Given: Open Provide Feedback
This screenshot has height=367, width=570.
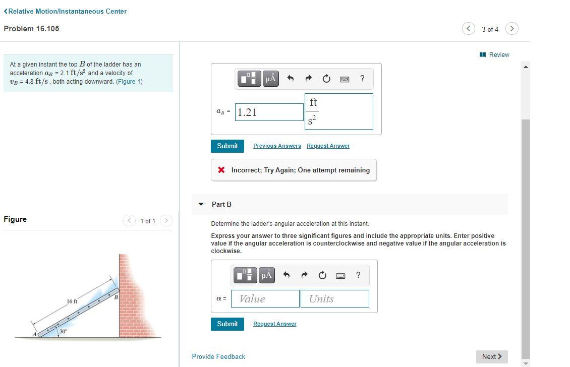Looking at the screenshot, I should click(218, 356).
